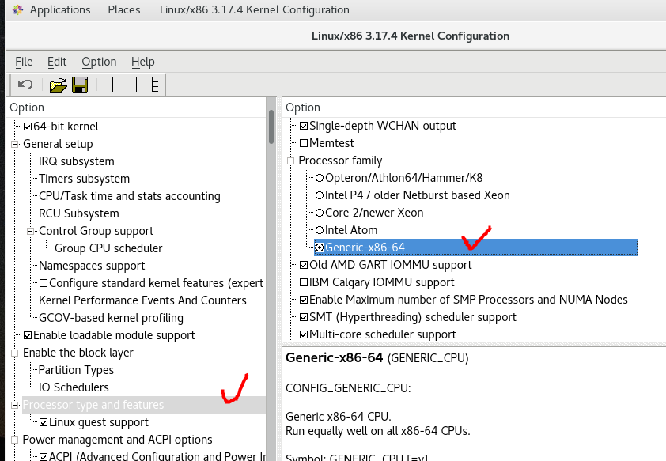This screenshot has height=461, width=666.
Task: Toggle Single-depth WCHAN output checkbox
Action: point(304,126)
